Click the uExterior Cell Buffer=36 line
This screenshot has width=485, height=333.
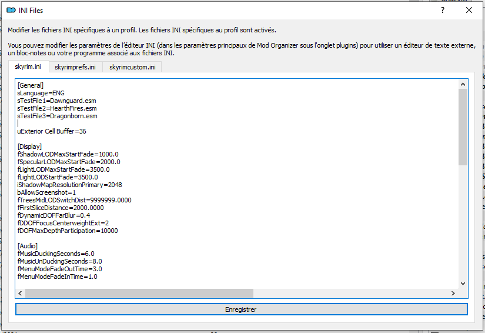pyautogui.click(x=52, y=132)
